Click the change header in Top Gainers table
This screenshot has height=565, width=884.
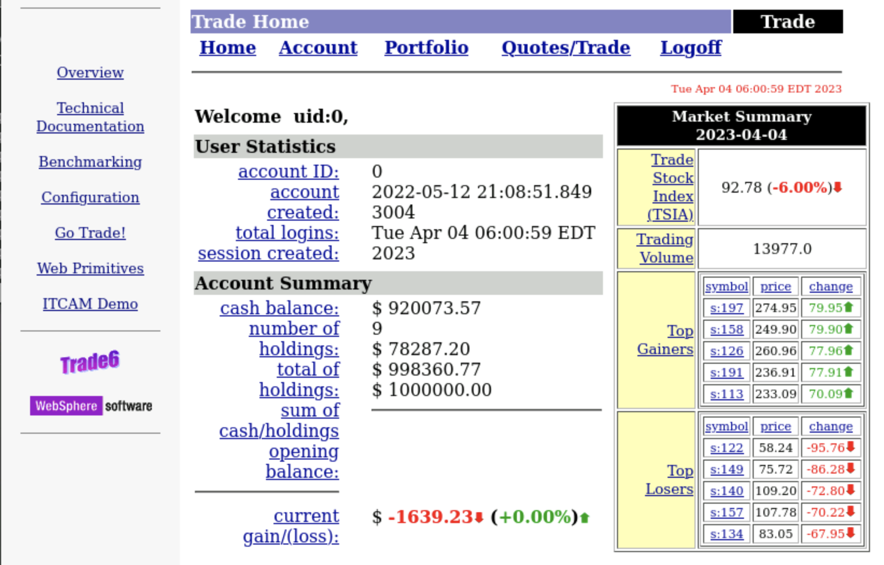tap(831, 287)
